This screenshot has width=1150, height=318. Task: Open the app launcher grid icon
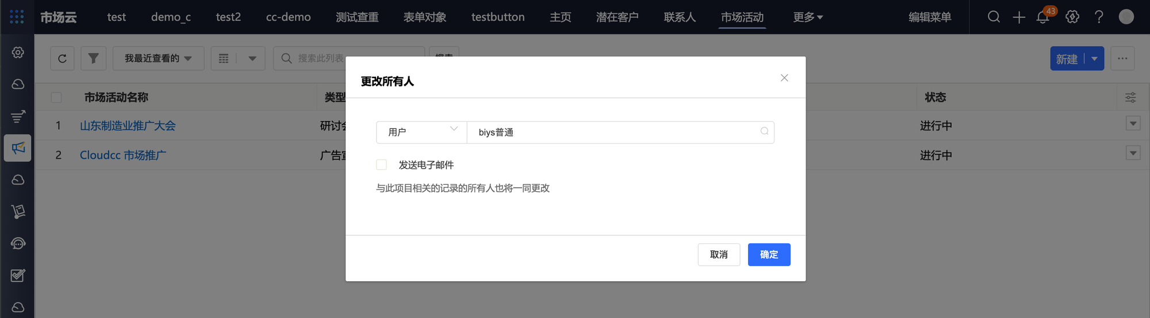[x=17, y=17]
